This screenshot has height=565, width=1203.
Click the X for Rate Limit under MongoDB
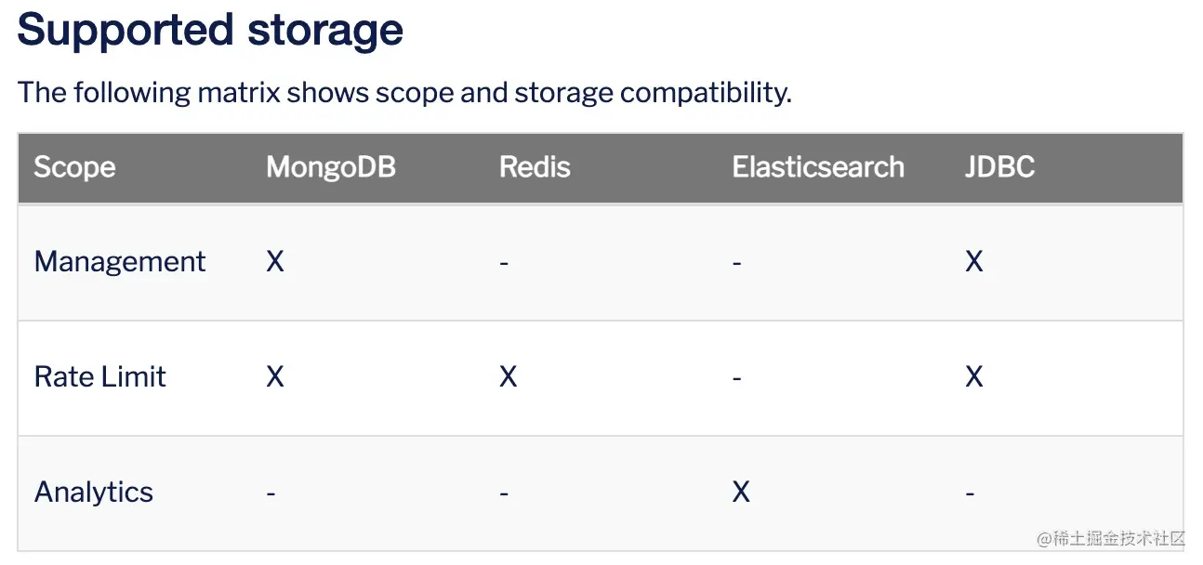pos(275,377)
